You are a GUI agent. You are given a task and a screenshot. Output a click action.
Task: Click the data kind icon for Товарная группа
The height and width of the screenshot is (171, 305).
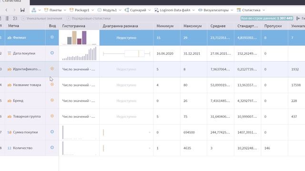click(52, 116)
